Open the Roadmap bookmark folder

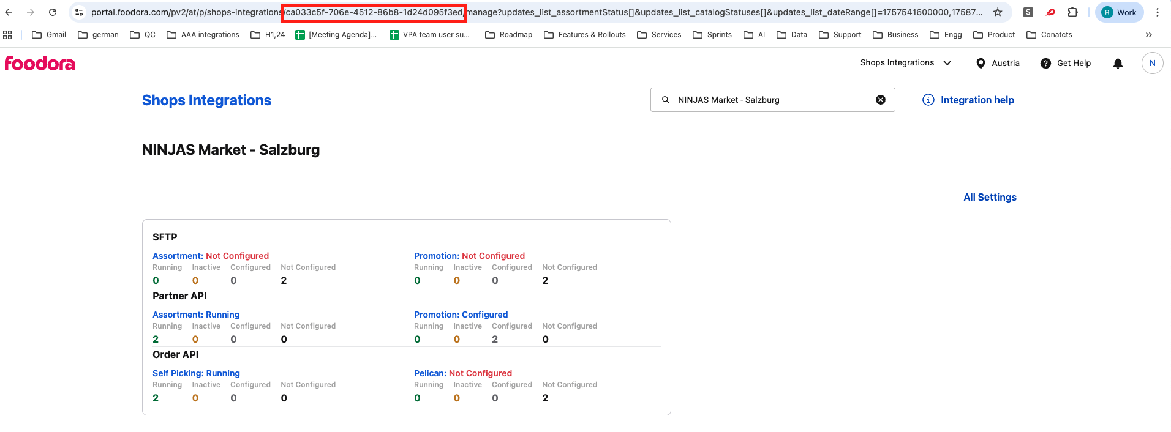click(x=508, y=35)
